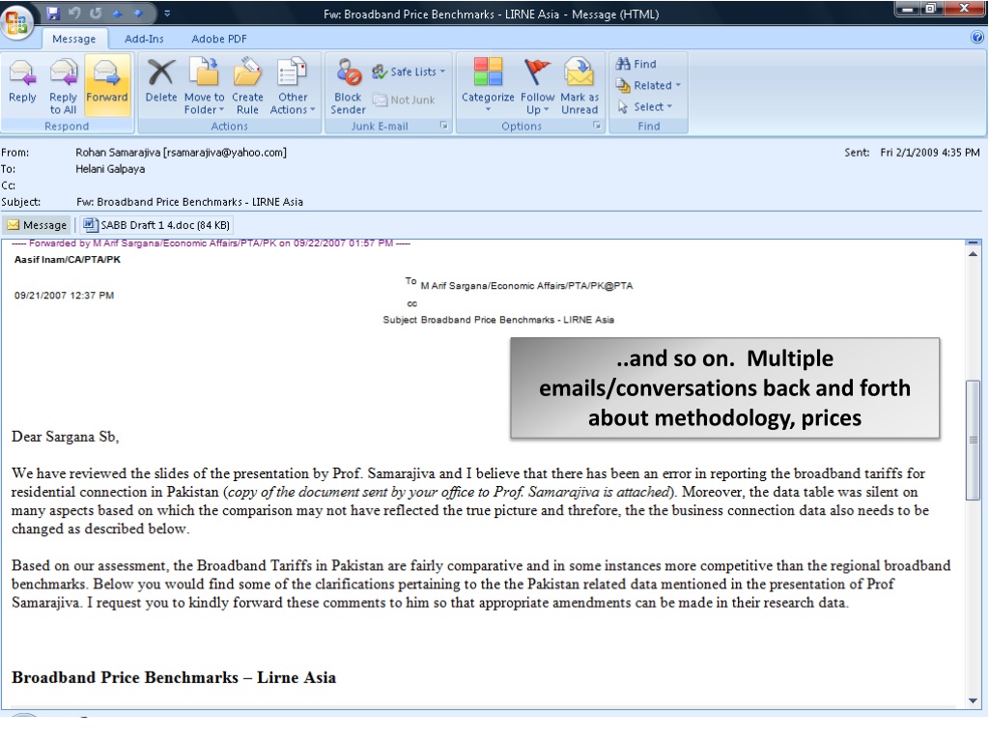The image size is (989, 742).
Task: Click the Sent date Fri 2/1/2009
Action: (x=930, y=152)
